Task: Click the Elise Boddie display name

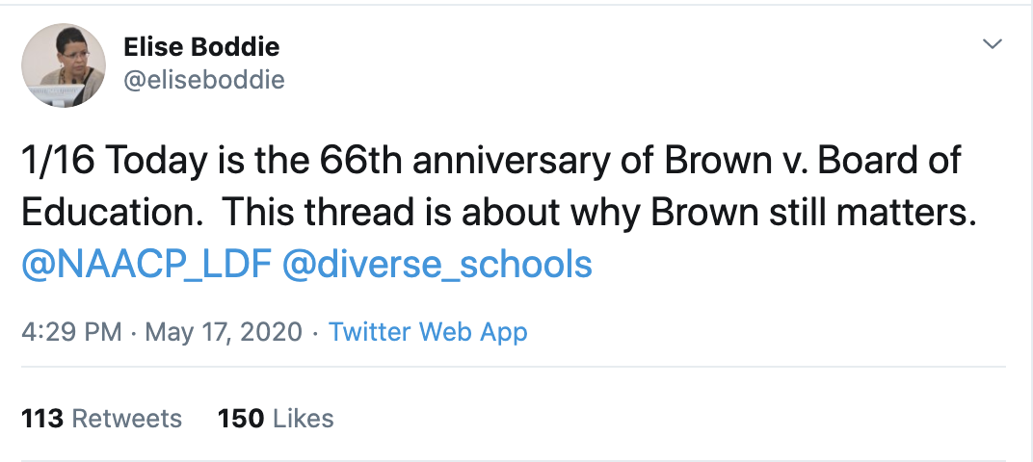Action: pos(202,46)
